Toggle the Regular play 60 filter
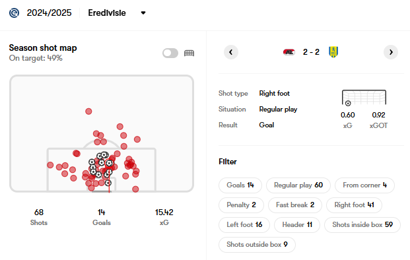 (298, 185)
